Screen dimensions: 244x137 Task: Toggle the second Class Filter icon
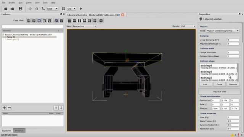click(x=34, y=21)
